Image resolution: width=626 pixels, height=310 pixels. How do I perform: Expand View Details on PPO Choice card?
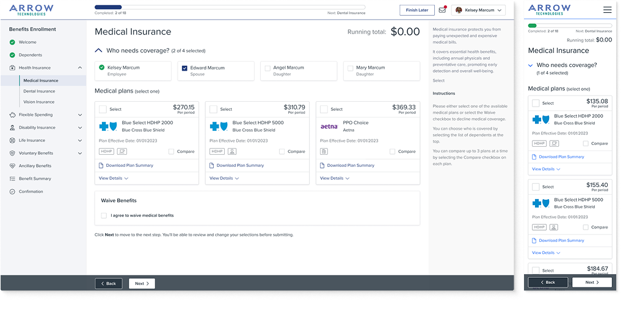[335, 178]
